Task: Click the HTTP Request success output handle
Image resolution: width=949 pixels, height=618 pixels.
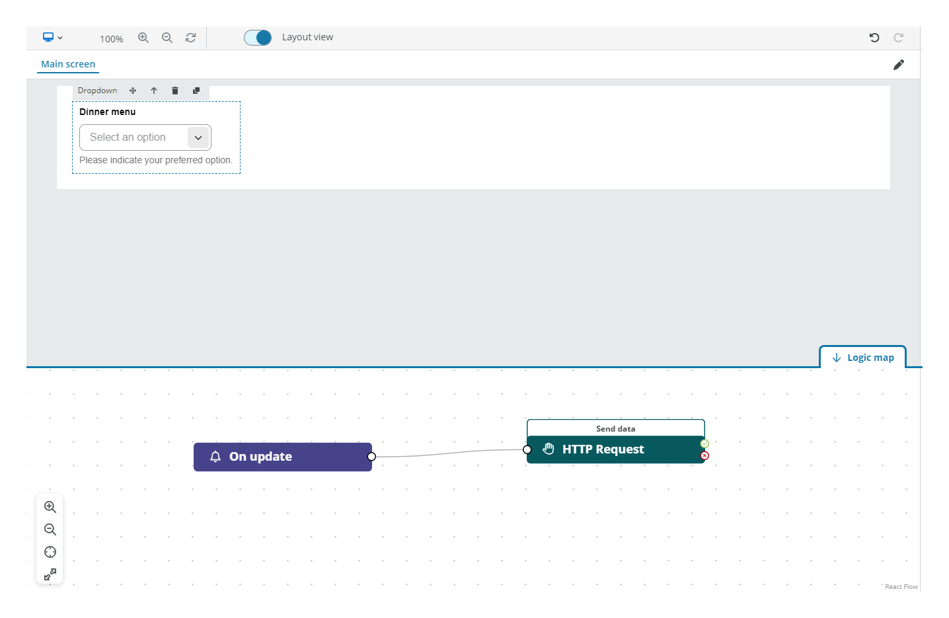Action: tap(704, 444)
